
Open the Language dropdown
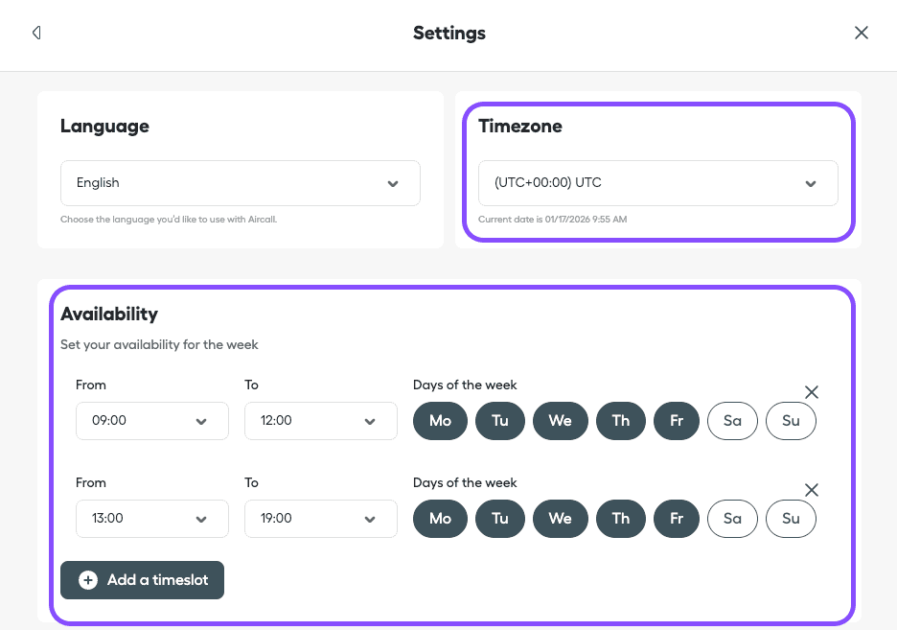240,182
